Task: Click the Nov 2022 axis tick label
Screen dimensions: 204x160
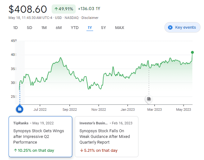Action: [x=99, y=110]
